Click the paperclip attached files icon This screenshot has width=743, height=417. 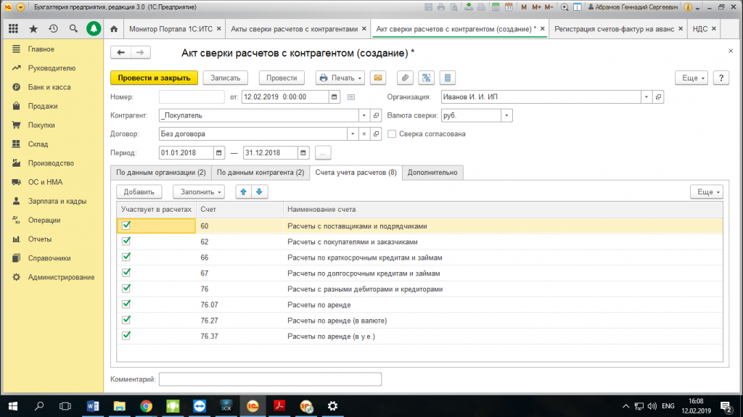point(406,78)
